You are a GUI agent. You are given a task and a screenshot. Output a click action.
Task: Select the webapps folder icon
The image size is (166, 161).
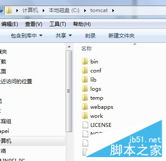[x=85, y=107]
